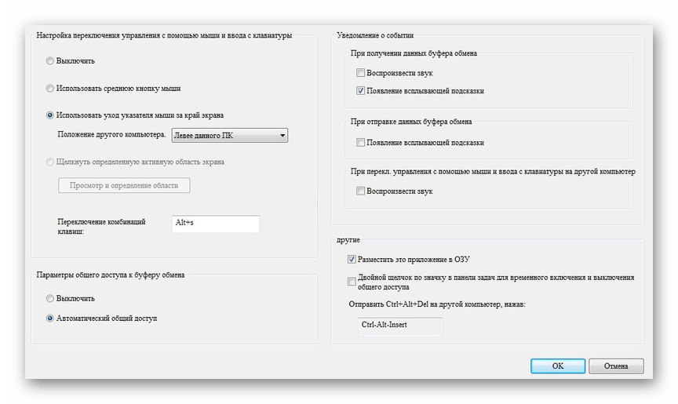Choose 'Автоматический общий доступ' radio button
This screenshot has height=404, width=678.
pyautogui.click(x=51, y=318)
